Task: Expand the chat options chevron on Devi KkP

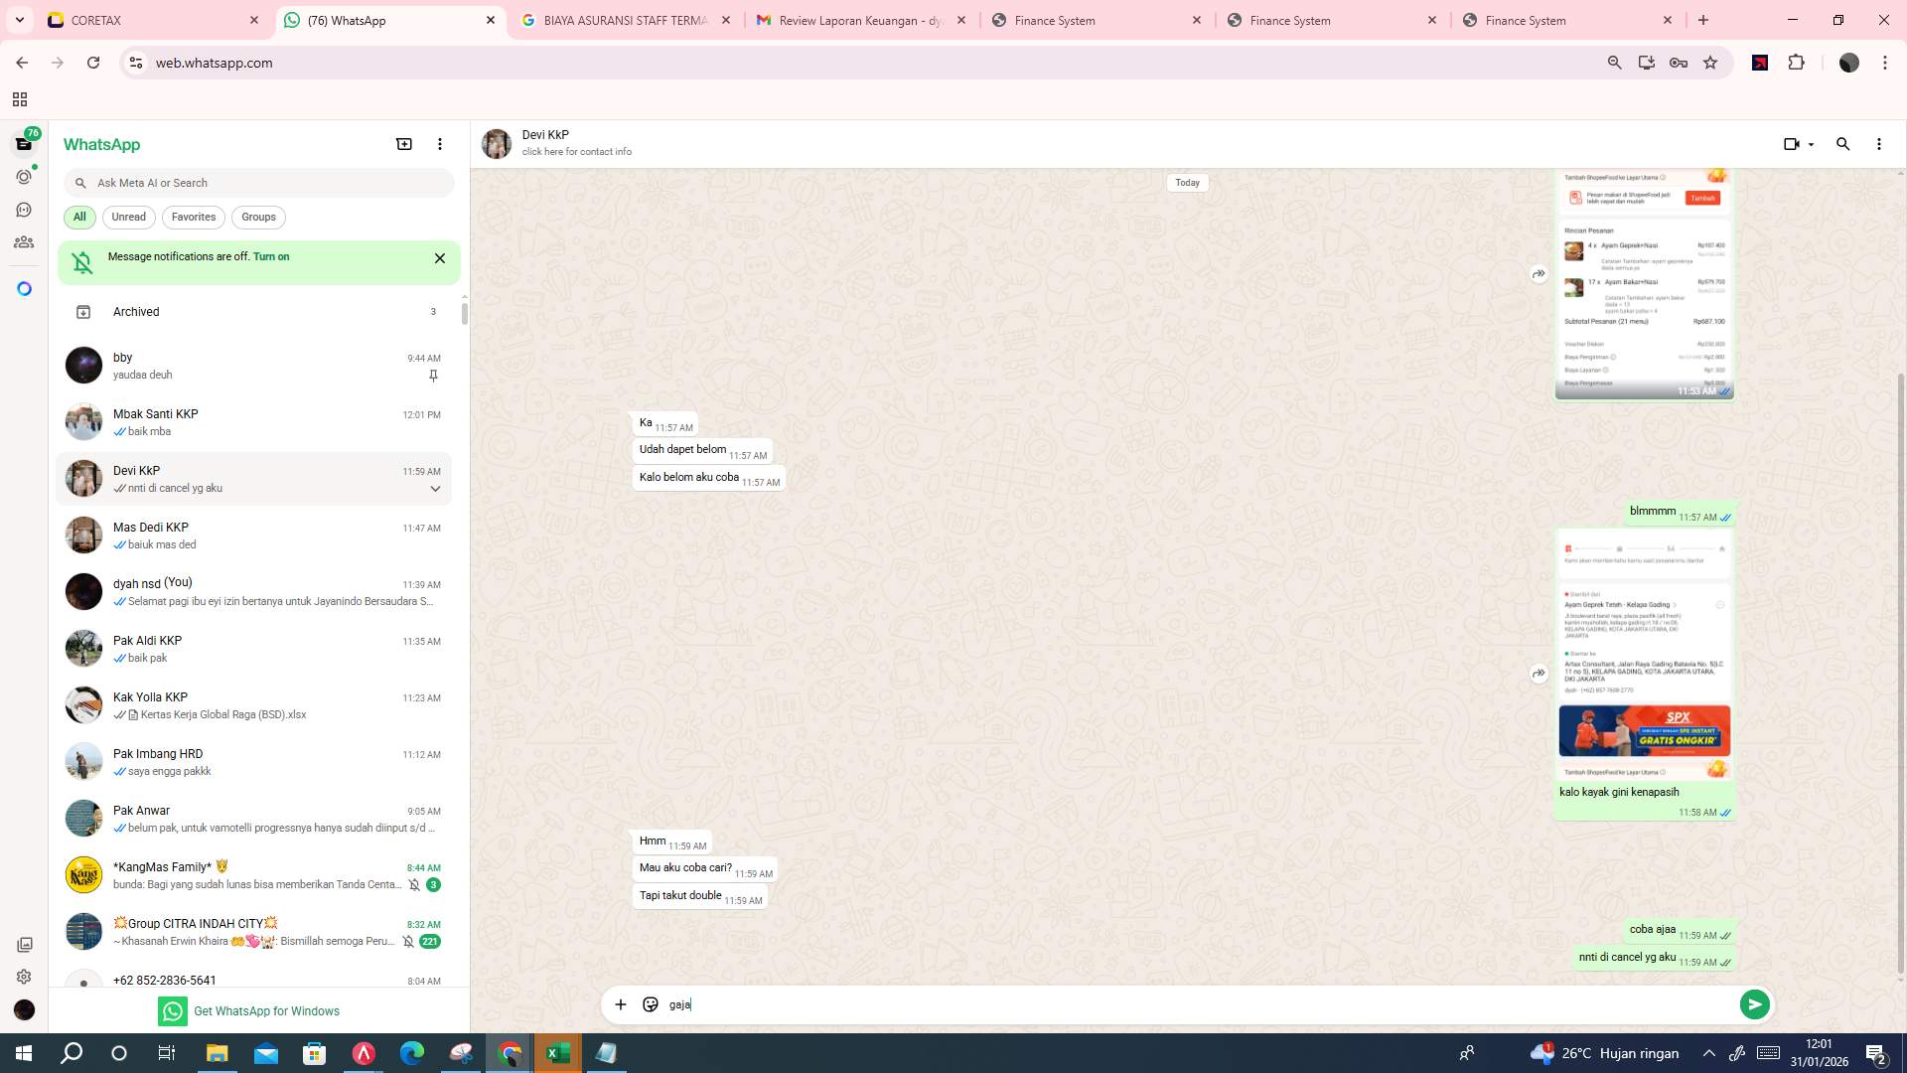Action: point(435,488)
